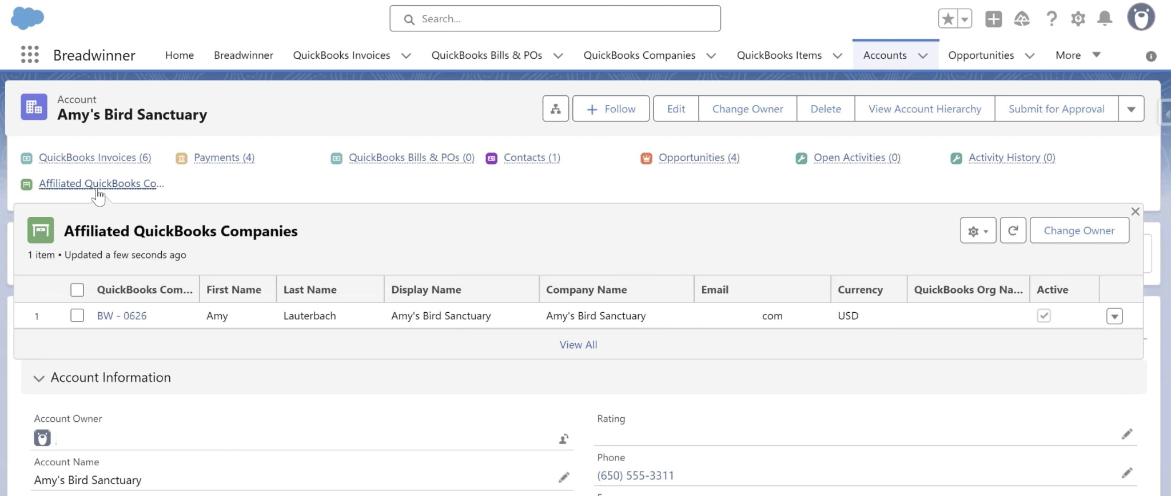This screenshot has width=1171, height=496.
Task: Collapse the Account Information section
Action: pos(38,378)
